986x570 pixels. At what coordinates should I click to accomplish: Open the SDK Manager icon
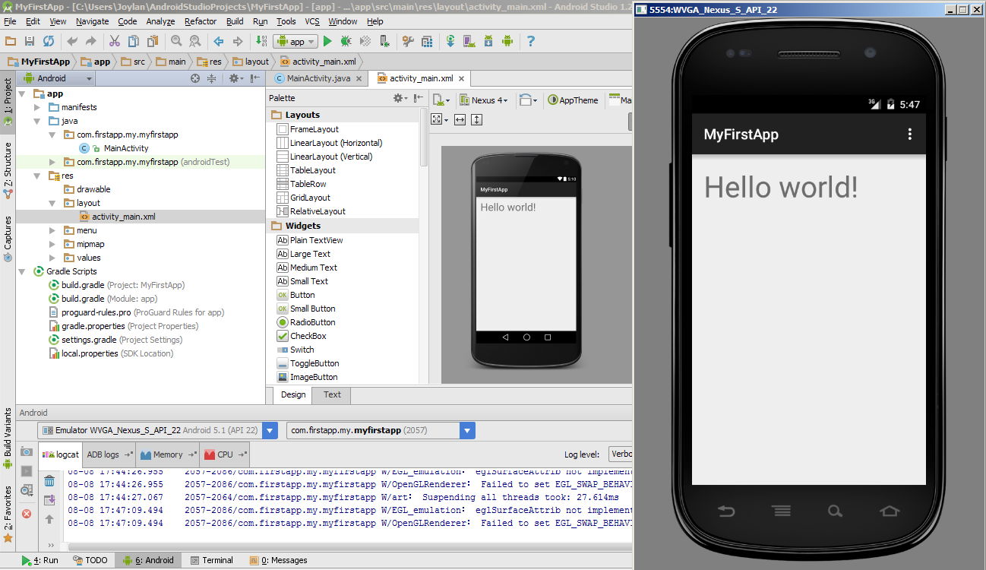(488, 41)
